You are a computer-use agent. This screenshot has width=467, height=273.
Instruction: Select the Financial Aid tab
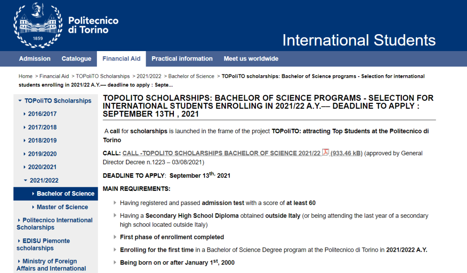pyautogui.click(x=121, y=59)
